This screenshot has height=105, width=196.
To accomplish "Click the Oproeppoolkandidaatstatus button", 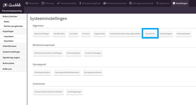I will (67, 72).
